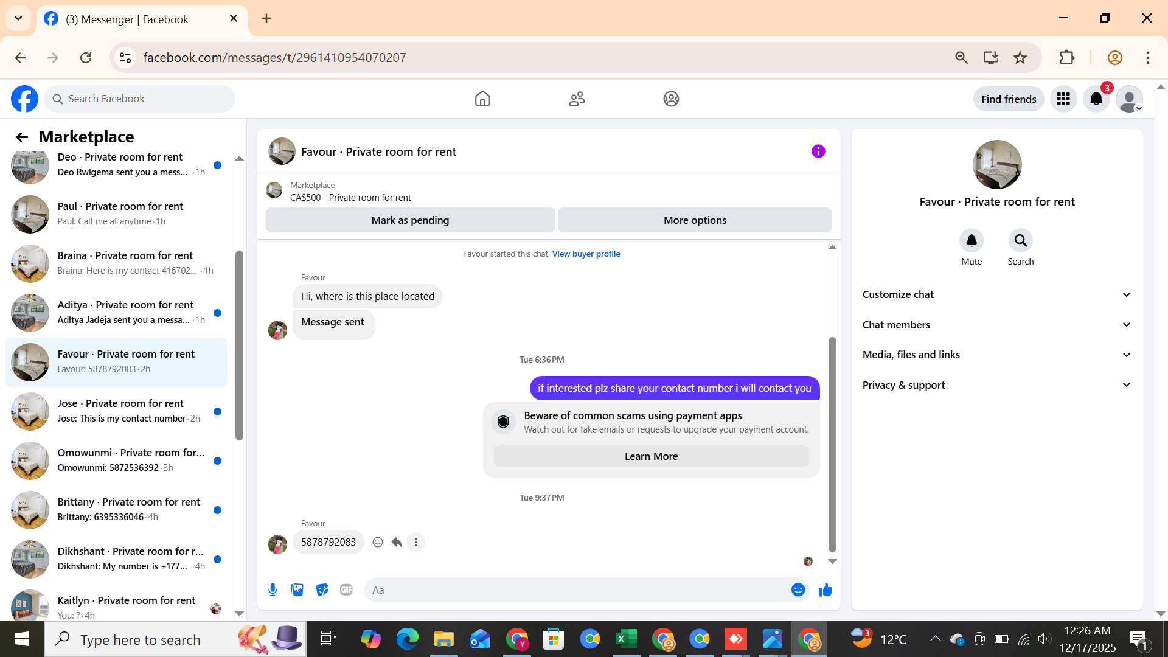The image size is (1168, 657).
Task: Open browser extensions puzzle icon
Action: (1067, 58)
